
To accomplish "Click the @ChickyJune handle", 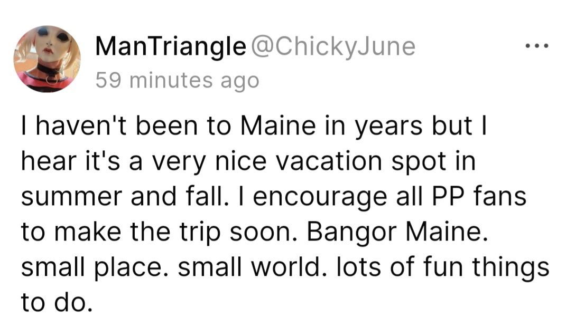I will [x=333, y=47].
